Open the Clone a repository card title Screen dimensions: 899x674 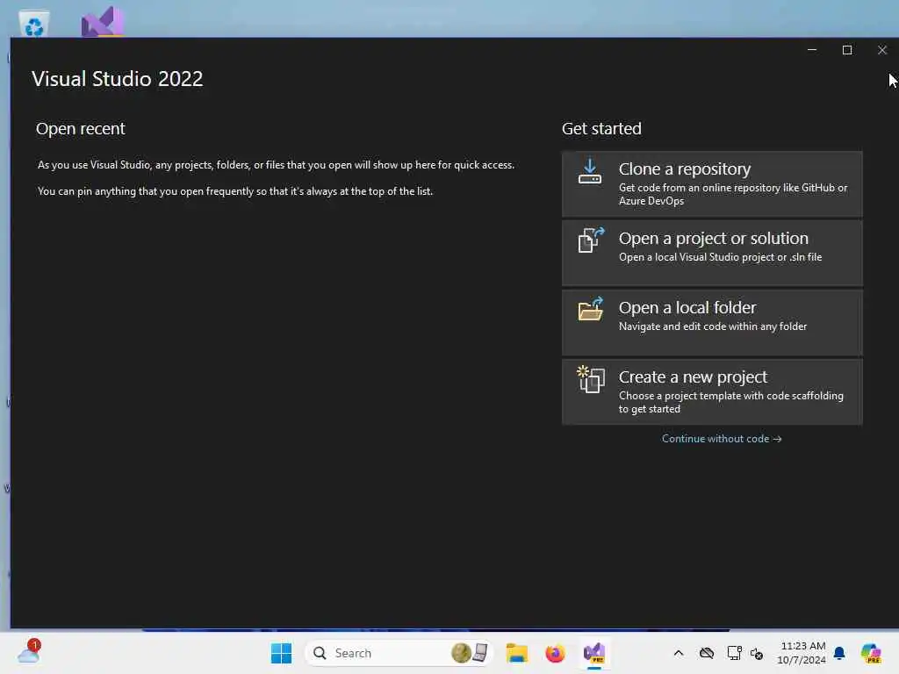click(x=684, y=169)
